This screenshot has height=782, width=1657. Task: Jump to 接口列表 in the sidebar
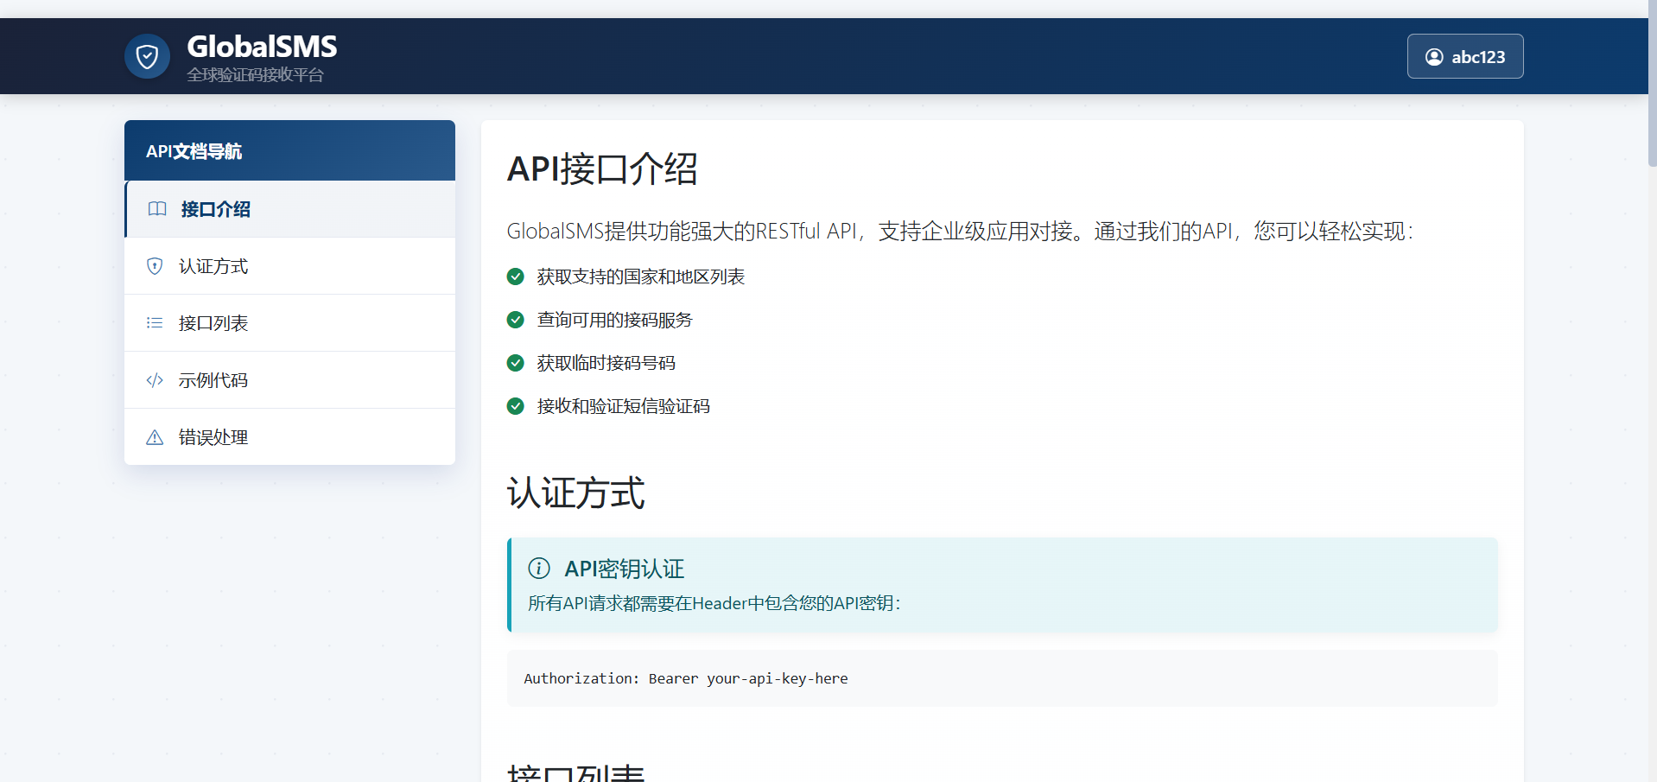click(290, 323)
